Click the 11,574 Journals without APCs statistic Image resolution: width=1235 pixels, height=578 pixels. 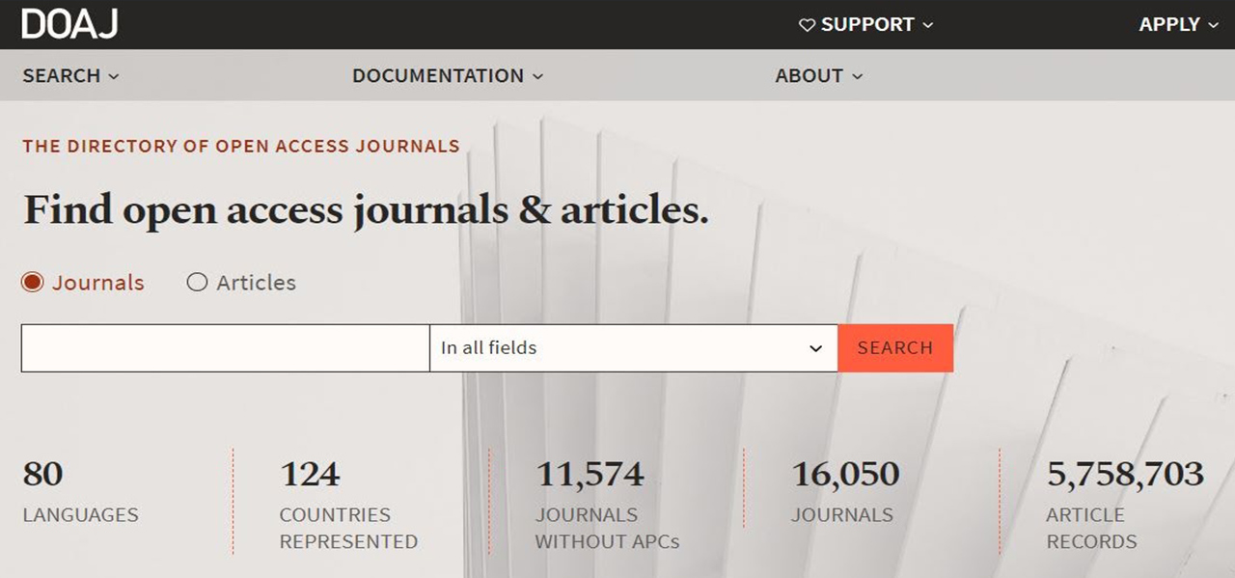[608, 505]
